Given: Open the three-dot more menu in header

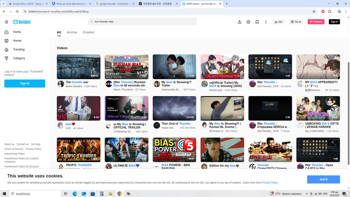Looking at the screenshot, I should [x=266, y=22].
